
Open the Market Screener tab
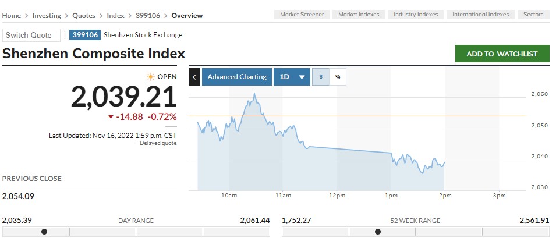pos(302,15)
